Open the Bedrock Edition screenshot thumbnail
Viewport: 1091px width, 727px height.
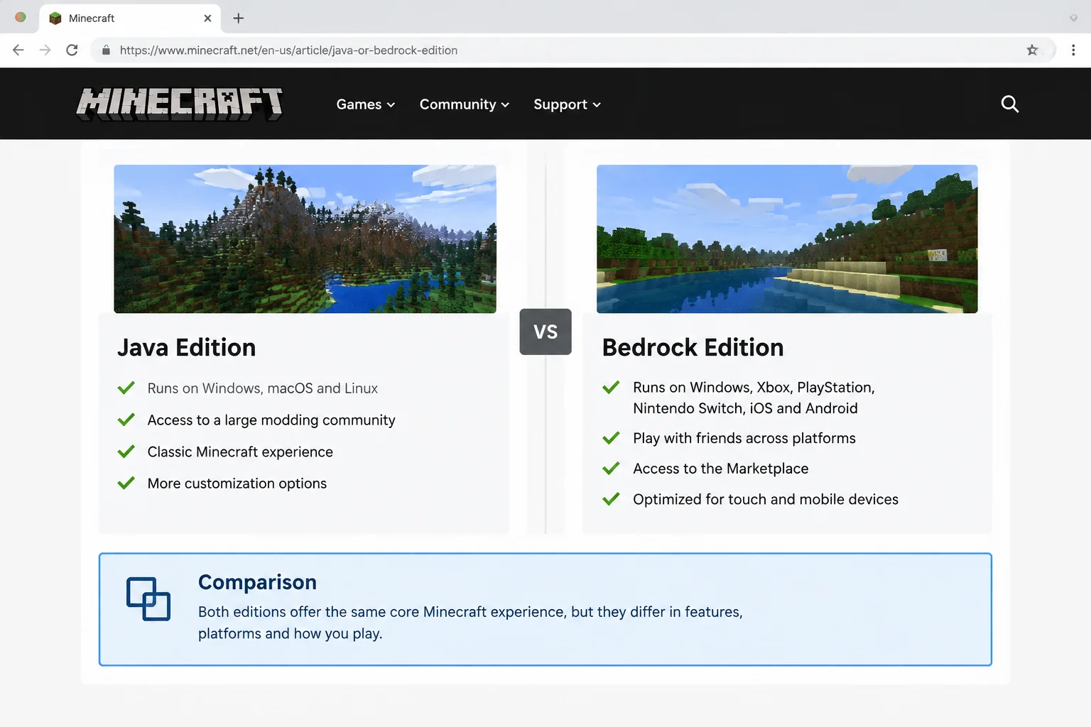tap(787, 239)
